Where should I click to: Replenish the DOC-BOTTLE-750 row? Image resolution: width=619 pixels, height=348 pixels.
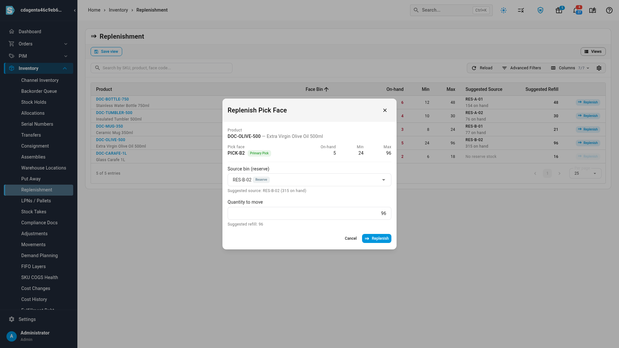[588, 102]
